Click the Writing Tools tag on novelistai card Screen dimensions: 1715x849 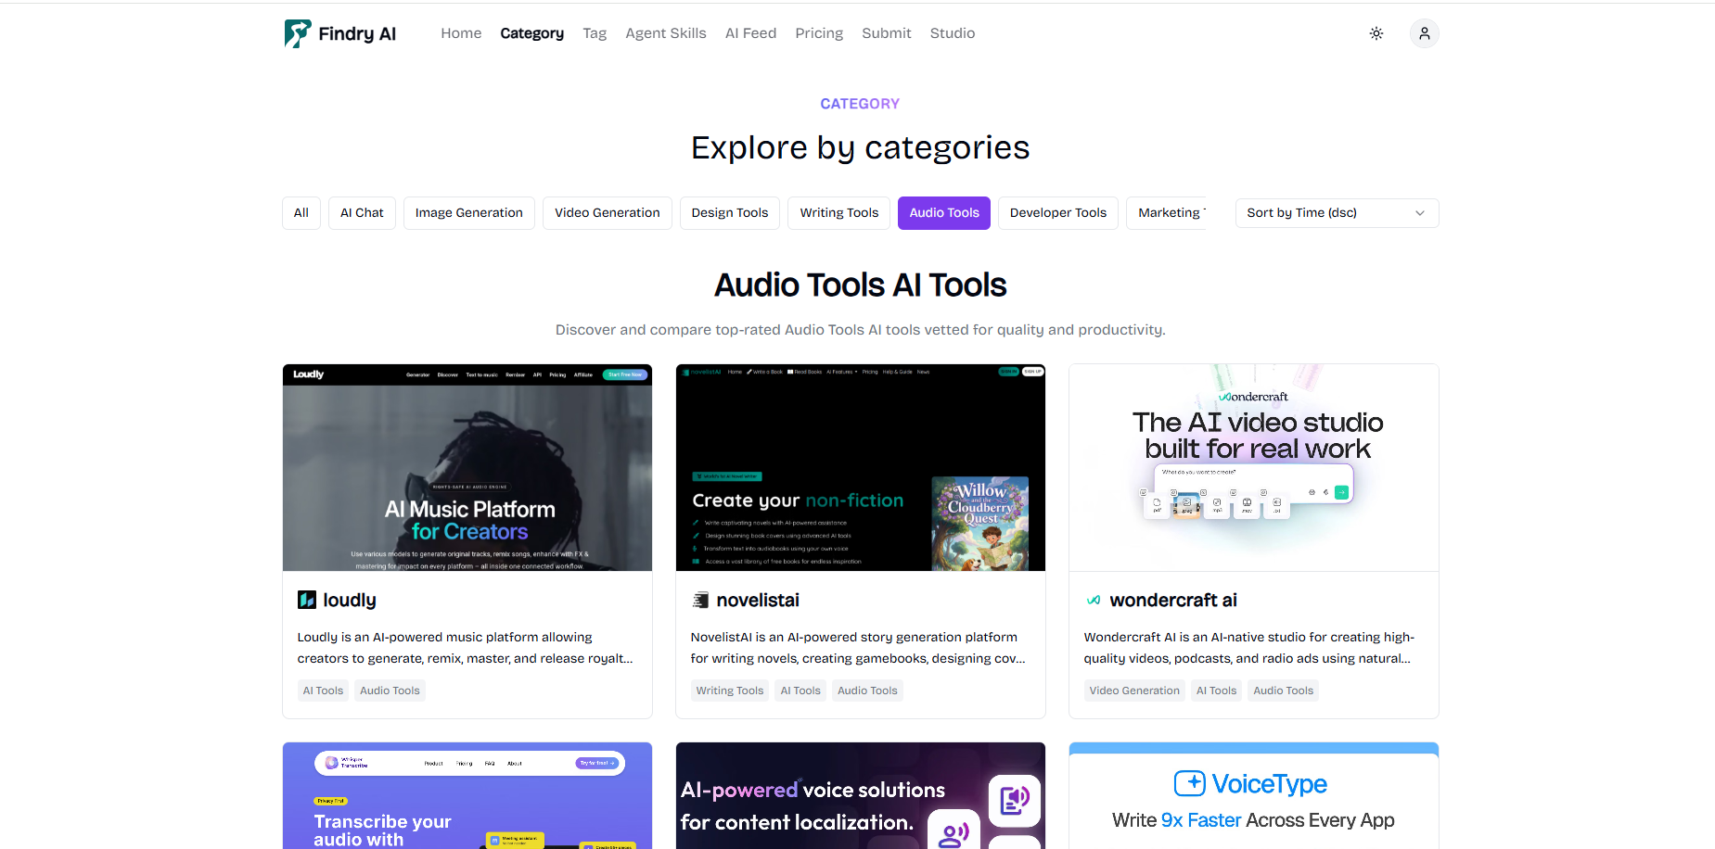coord(730,691)
